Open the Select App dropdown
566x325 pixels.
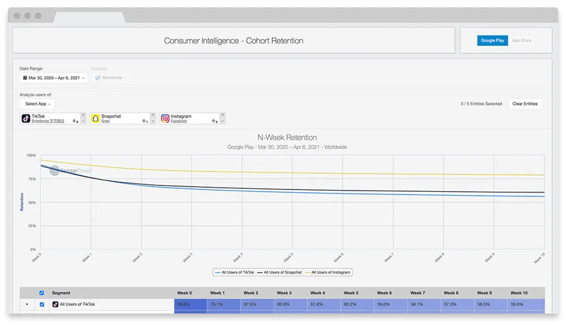(37, 104)
